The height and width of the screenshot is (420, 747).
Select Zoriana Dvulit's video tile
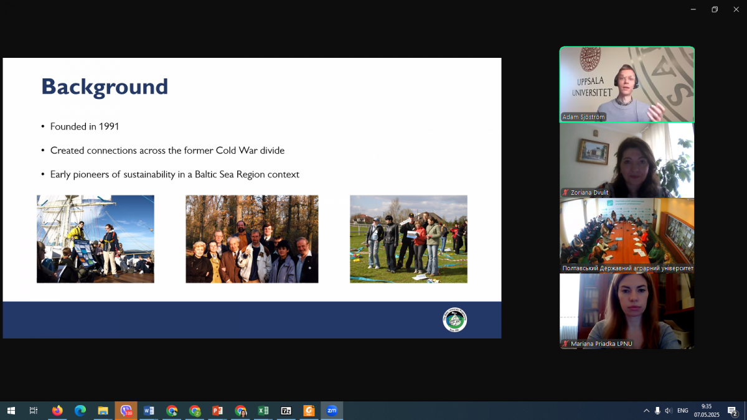point(627,160)
